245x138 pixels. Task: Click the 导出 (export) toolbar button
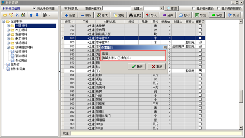point(201,15)
